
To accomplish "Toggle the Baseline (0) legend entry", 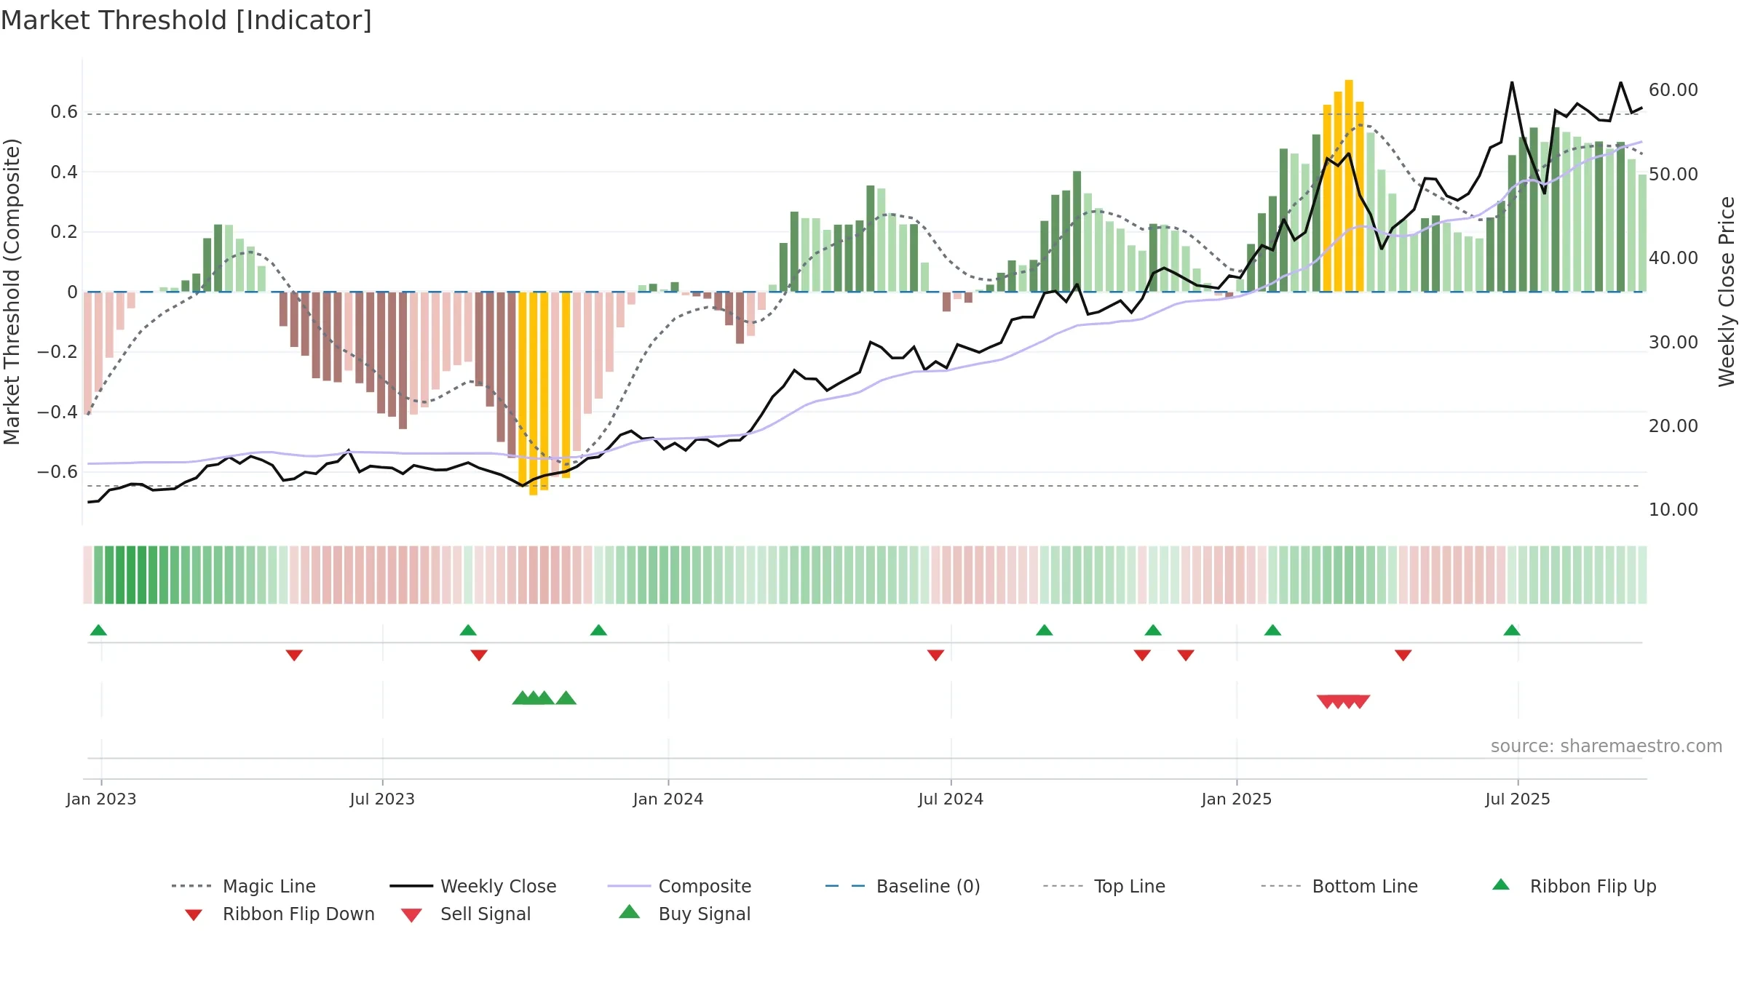I will (x=903, y=886).
